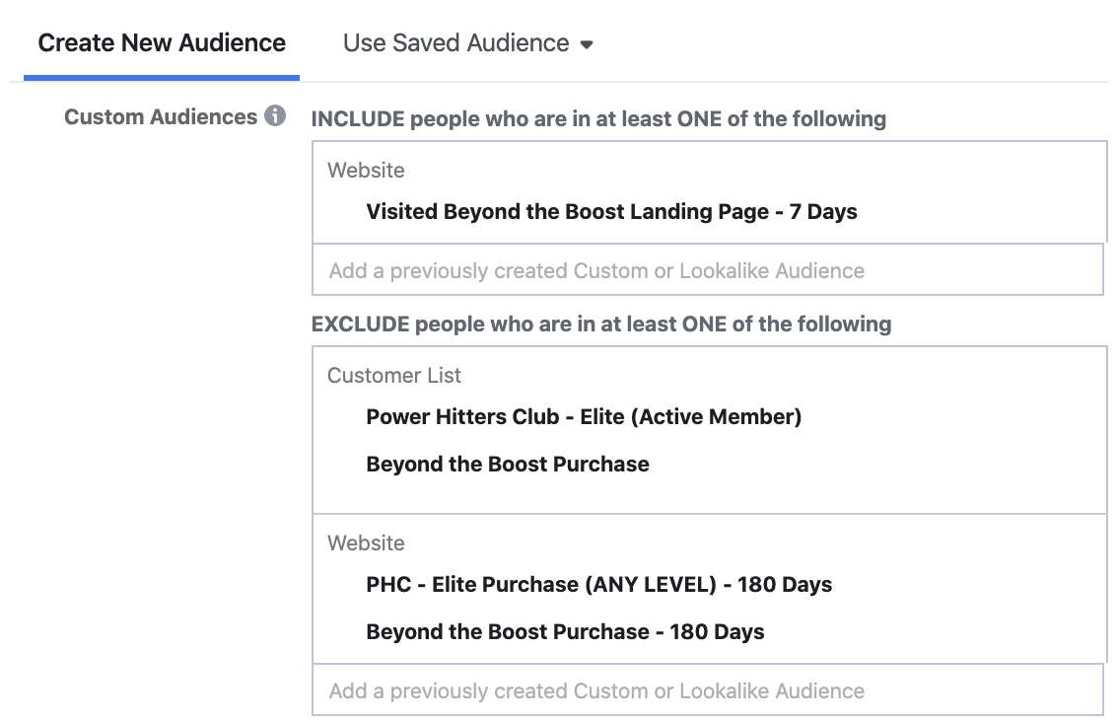The image size is (1118, 722).
Task: Click the EXCLUDE people heading text
Action: [x=601, y=324]
